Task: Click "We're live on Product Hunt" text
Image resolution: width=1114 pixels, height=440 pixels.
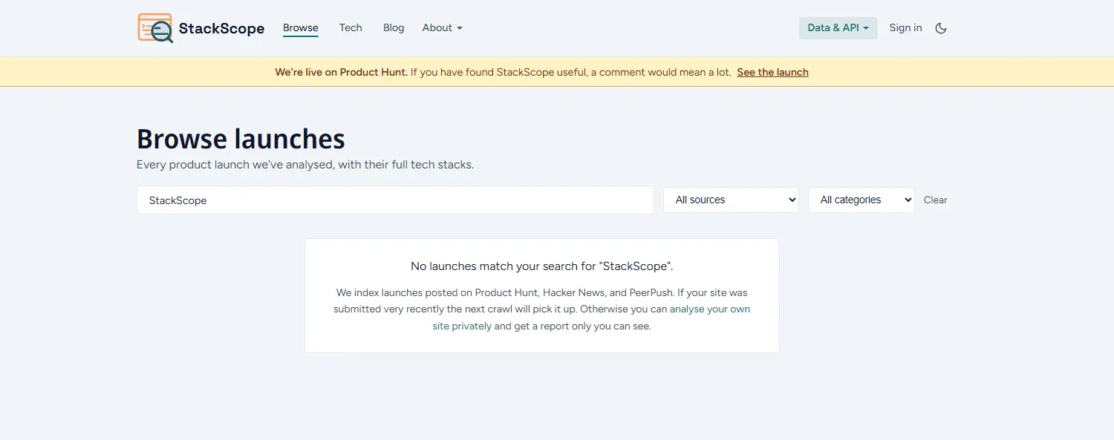Action: [341, 72]
